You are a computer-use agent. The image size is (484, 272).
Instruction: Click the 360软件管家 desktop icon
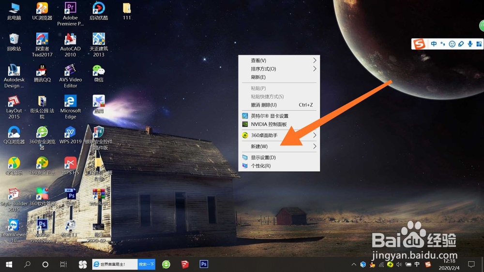42,198
